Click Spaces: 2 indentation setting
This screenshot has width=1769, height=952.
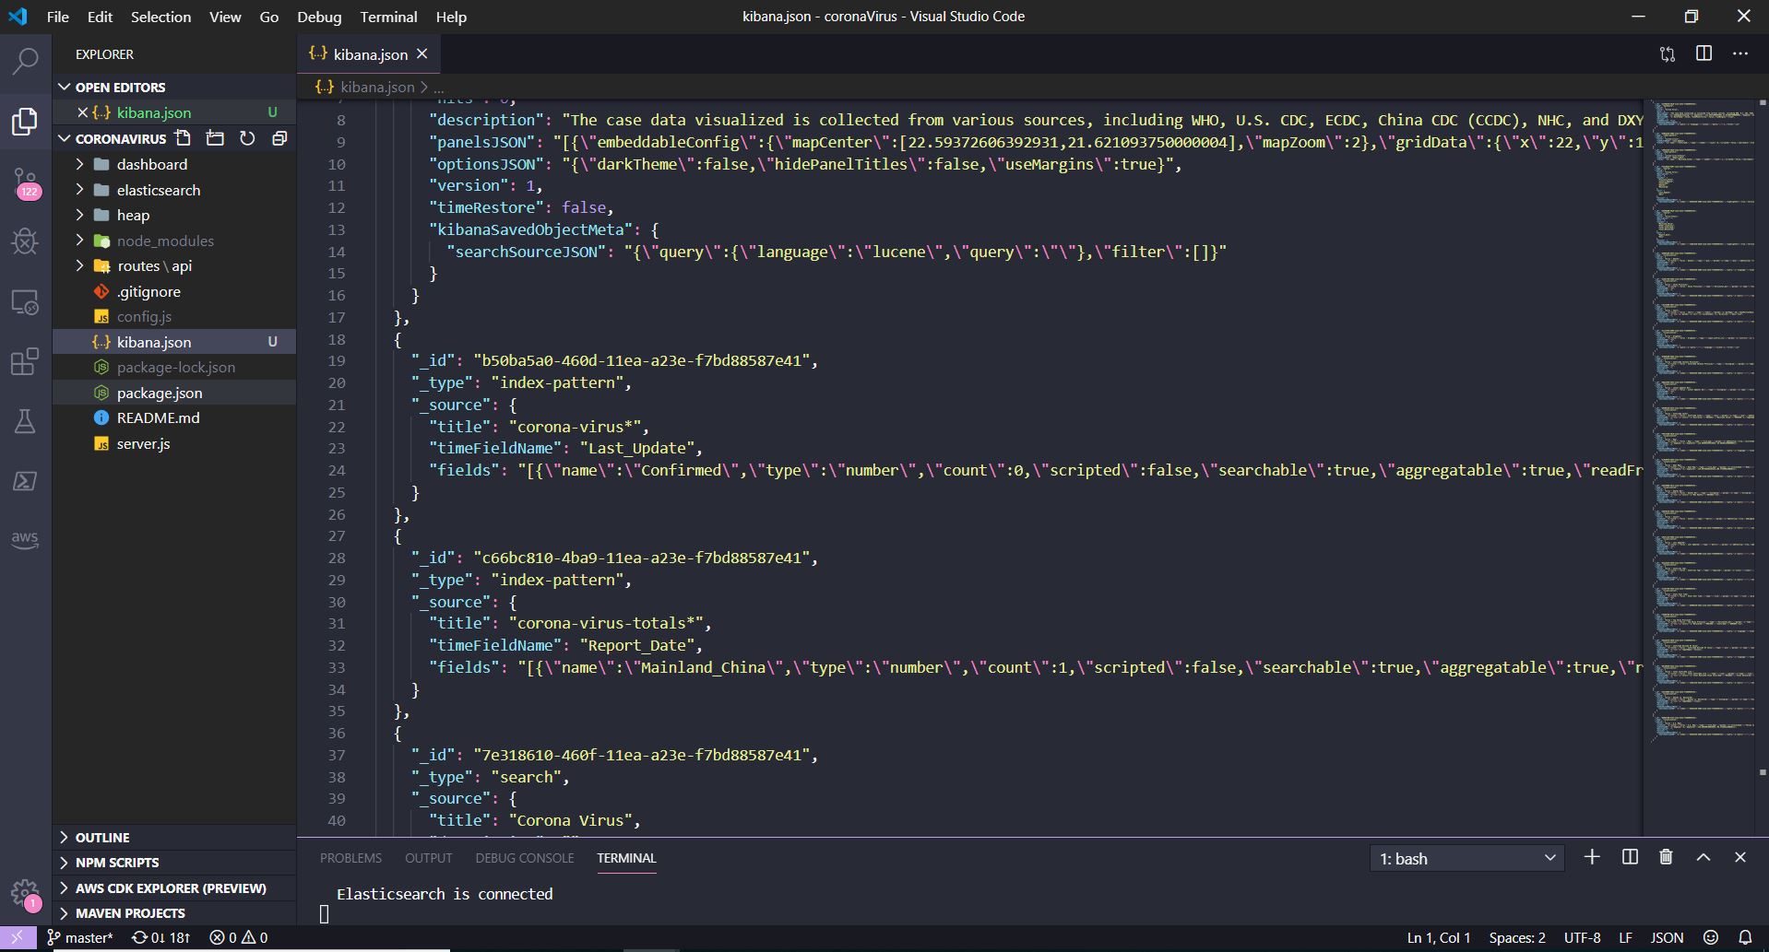[1517, 937]
